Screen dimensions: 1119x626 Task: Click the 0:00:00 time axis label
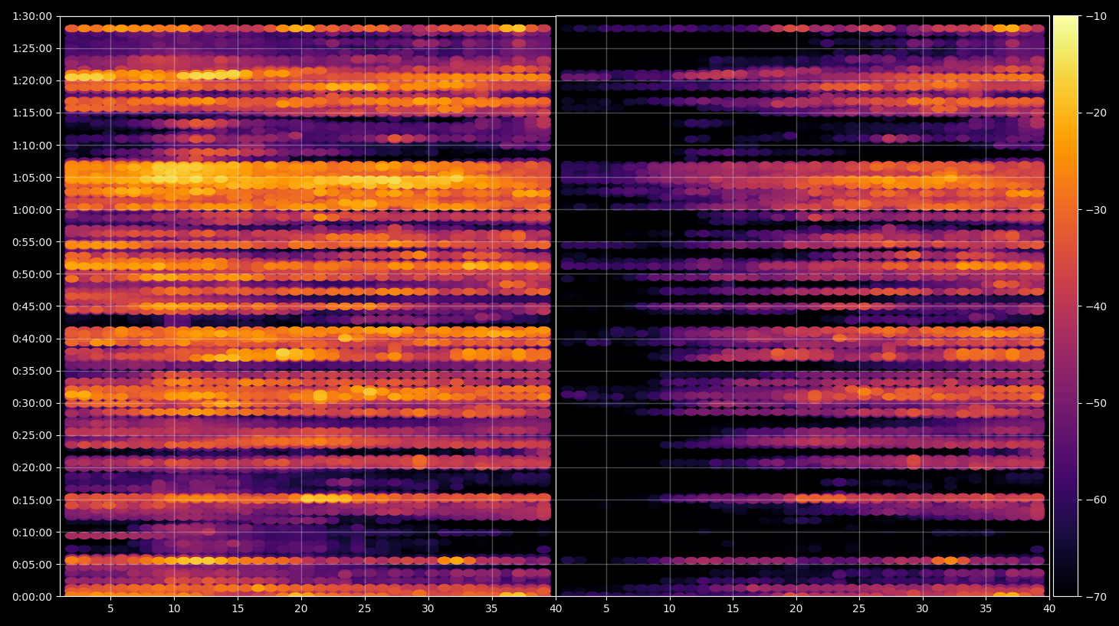pyautogui.click(x=32, y=597)
